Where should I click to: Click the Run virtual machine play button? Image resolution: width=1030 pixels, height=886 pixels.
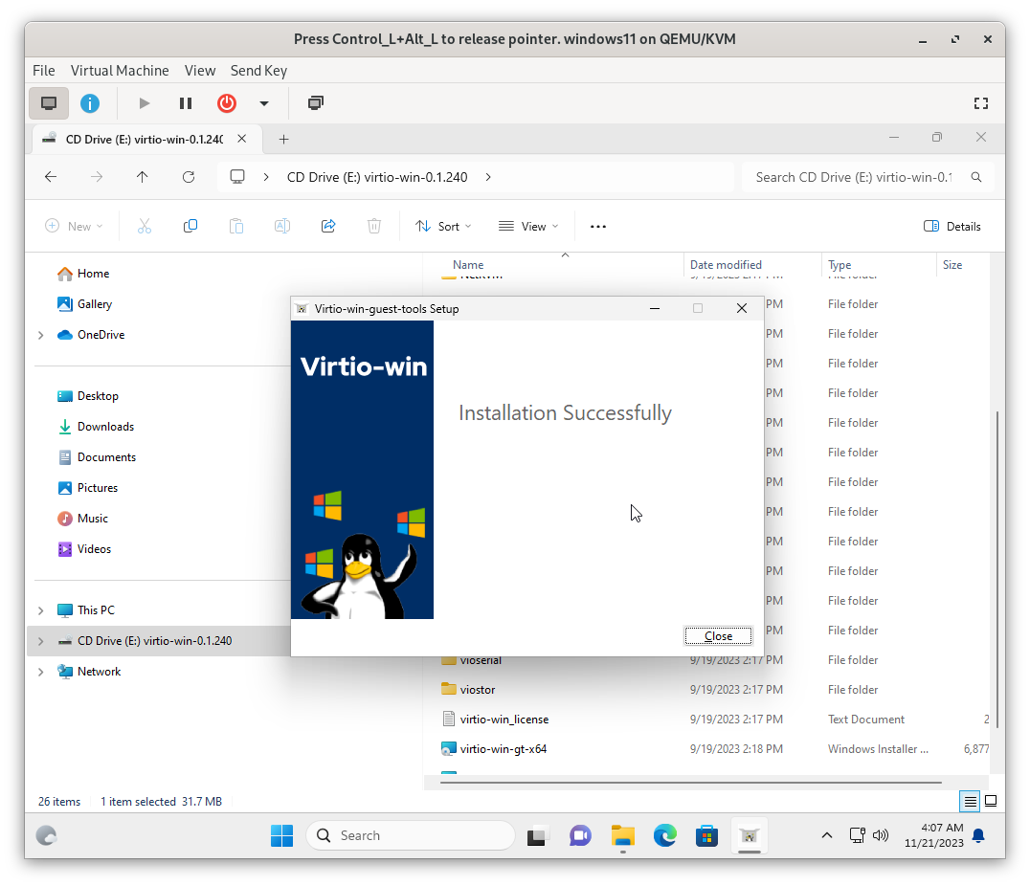click(144, 103)
